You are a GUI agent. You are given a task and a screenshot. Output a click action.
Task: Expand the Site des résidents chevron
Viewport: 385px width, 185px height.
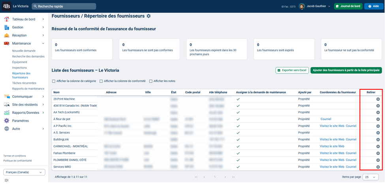(x=43, y=105)
